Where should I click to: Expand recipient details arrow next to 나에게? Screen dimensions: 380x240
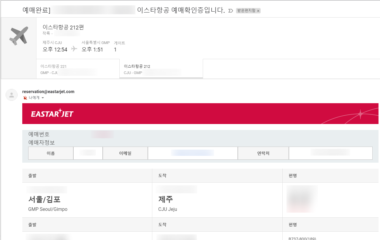(x=43, y=98)
